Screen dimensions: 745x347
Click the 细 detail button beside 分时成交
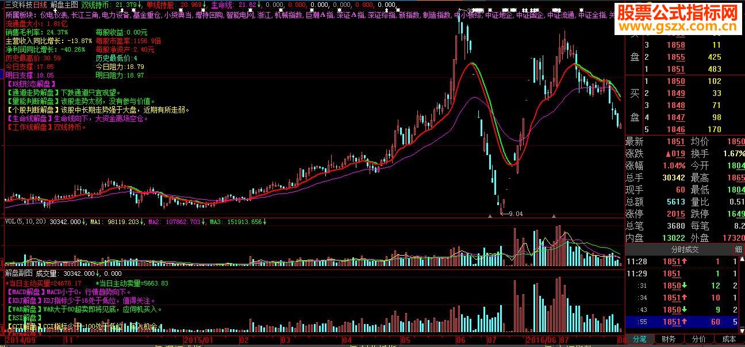[x=738, y=249]
